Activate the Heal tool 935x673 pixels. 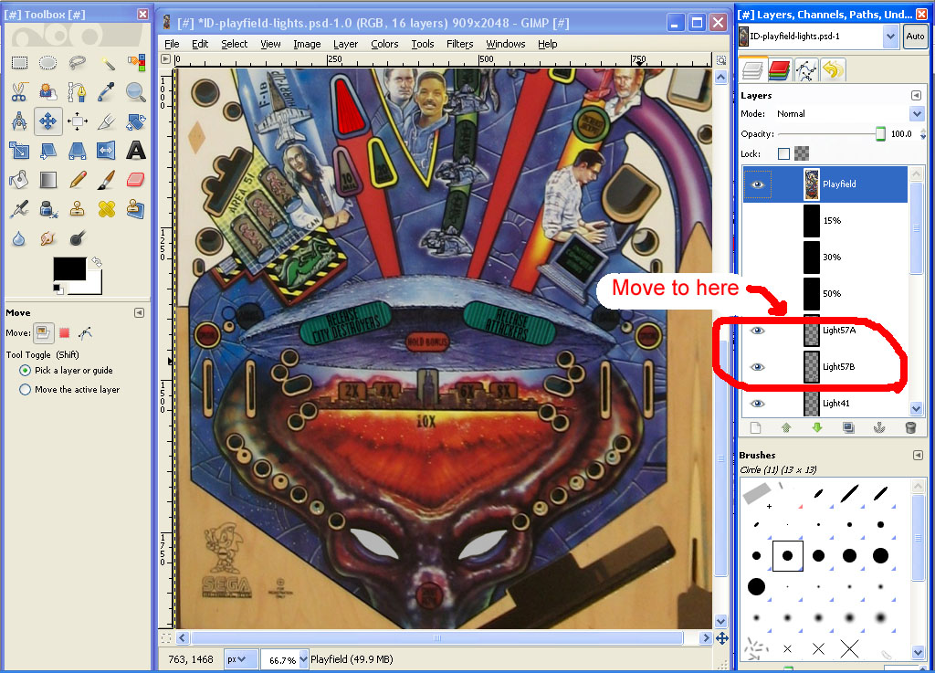[106, 208]
